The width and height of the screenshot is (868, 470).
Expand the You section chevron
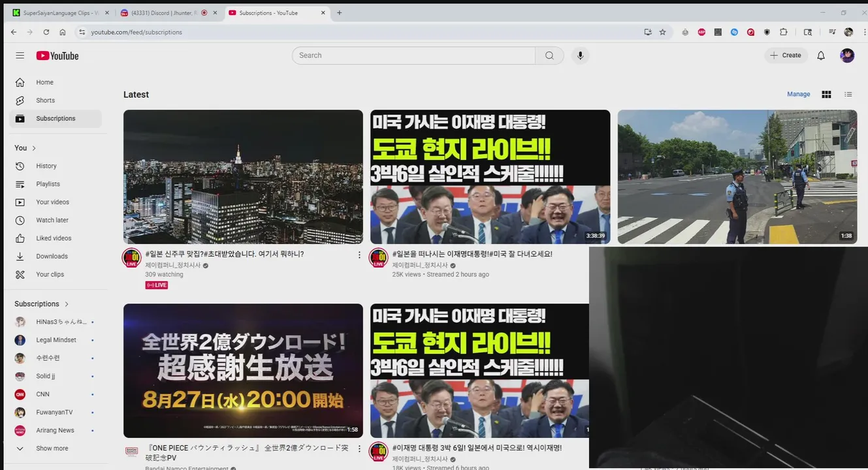(34, 148)
